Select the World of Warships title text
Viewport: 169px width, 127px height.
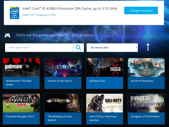coord(142,81)
